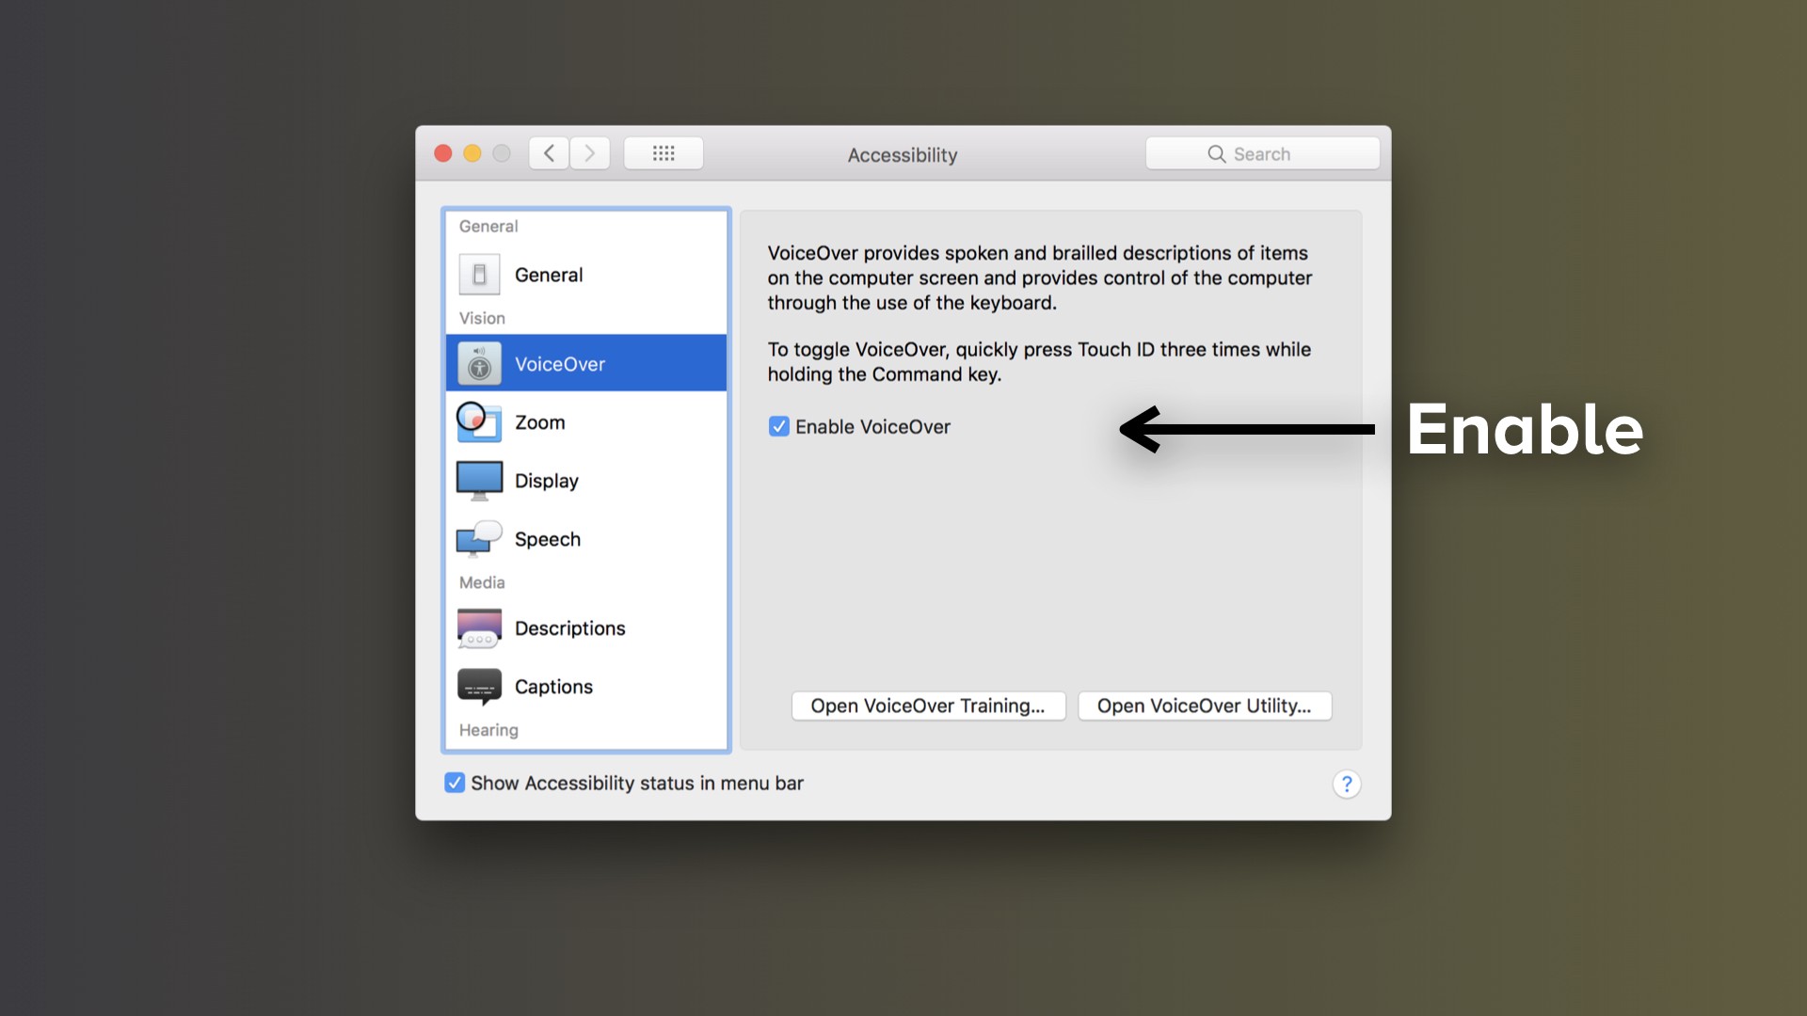1807x1016 pixels.
Task: Click the Vision section heading
Action: [x=482, y=318]
